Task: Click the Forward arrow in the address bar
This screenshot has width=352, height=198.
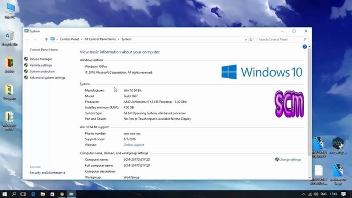Action: click(x=35, y=40)
